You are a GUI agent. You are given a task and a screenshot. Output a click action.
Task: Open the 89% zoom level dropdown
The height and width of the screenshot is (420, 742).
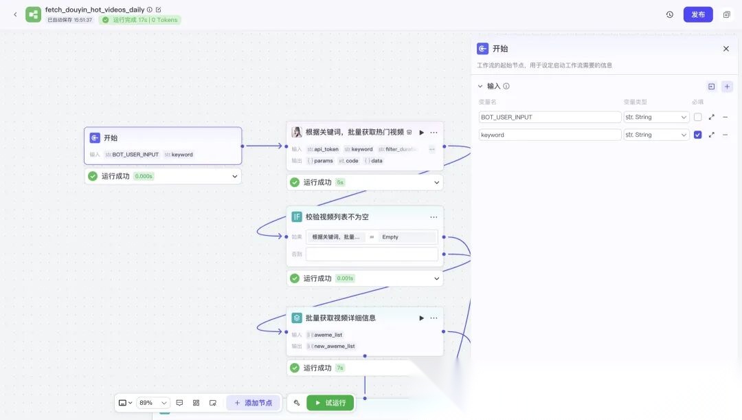tap(151, 402)
